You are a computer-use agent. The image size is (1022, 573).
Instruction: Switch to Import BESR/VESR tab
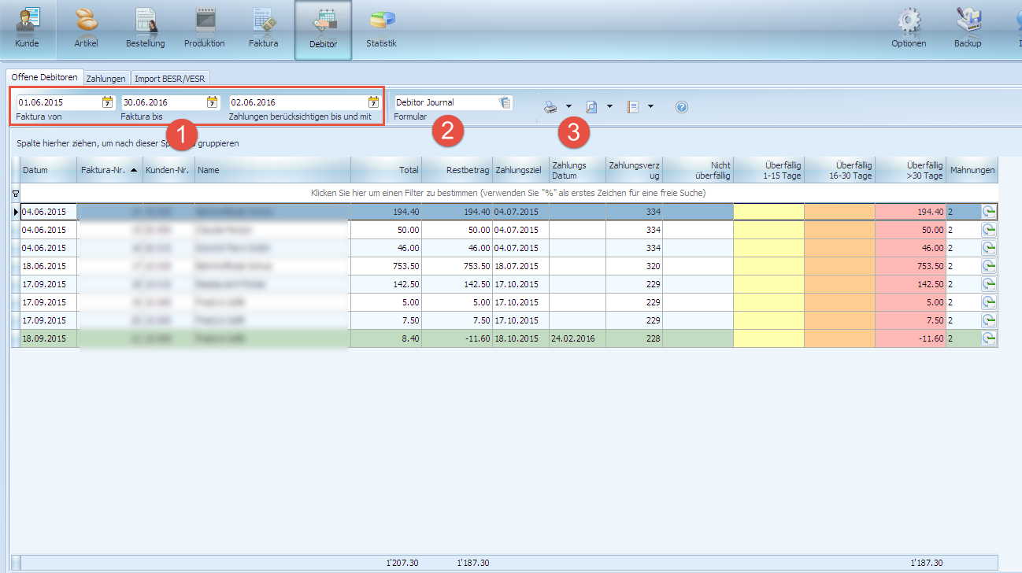[169, 79]
